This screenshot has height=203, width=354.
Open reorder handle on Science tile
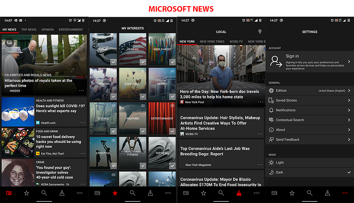pos(114,105)
